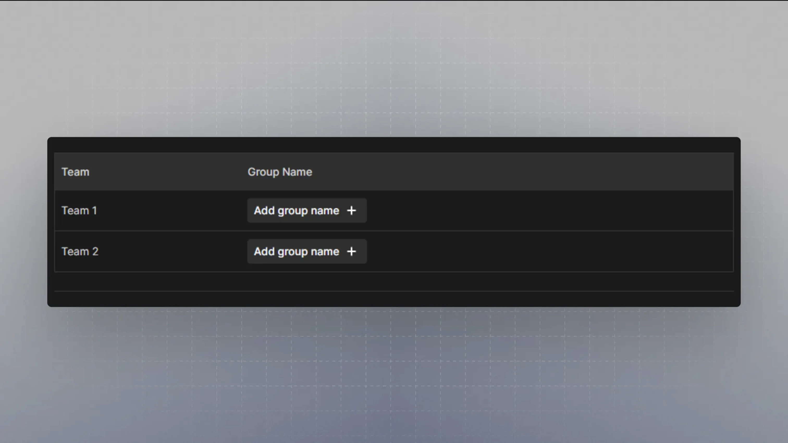The width and height of the screenshot is (788, 443).
Task: Click empty space right of Team 2 button
Action: click(551, 251)
